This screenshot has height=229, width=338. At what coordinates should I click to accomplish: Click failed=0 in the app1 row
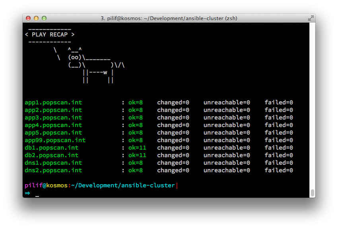click(x=279, y=102)
